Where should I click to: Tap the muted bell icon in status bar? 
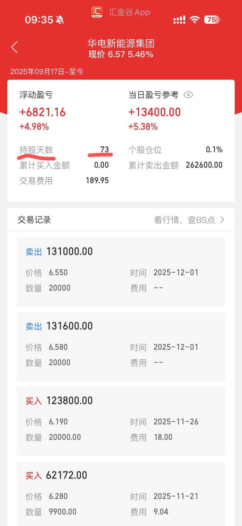pos(60,20)
